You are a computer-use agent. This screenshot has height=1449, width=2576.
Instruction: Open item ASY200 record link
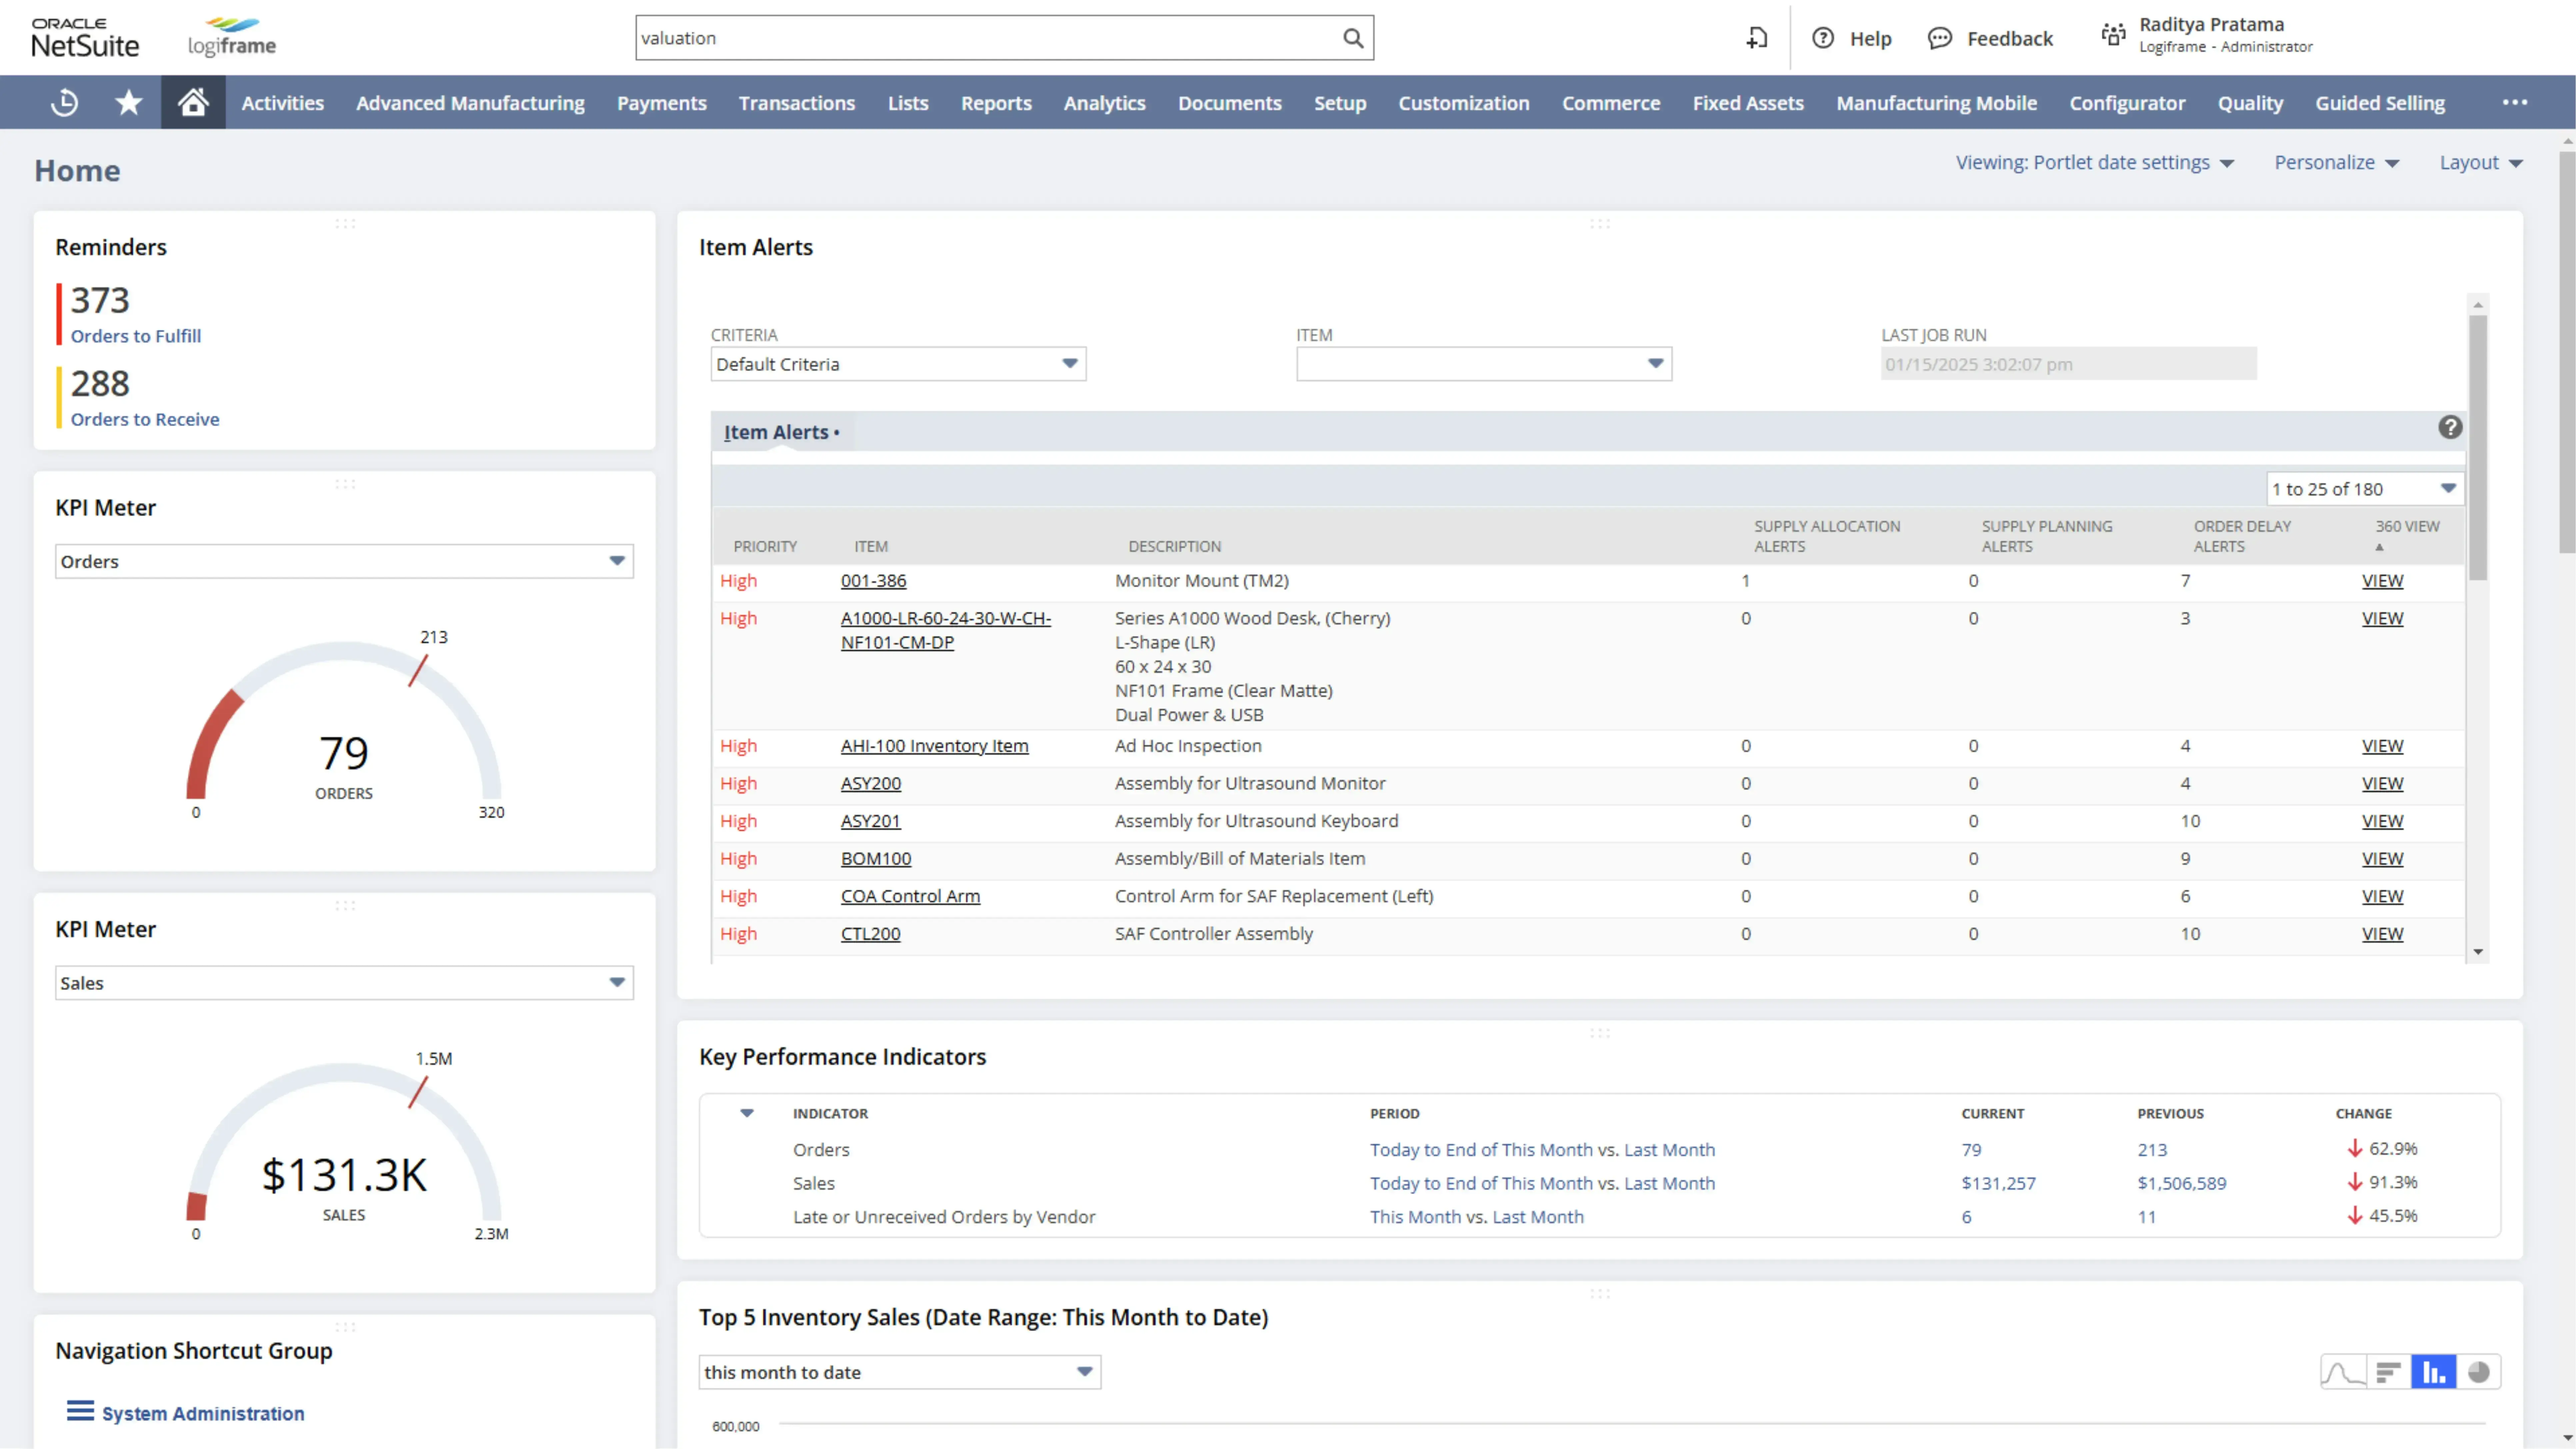(870, 783)
